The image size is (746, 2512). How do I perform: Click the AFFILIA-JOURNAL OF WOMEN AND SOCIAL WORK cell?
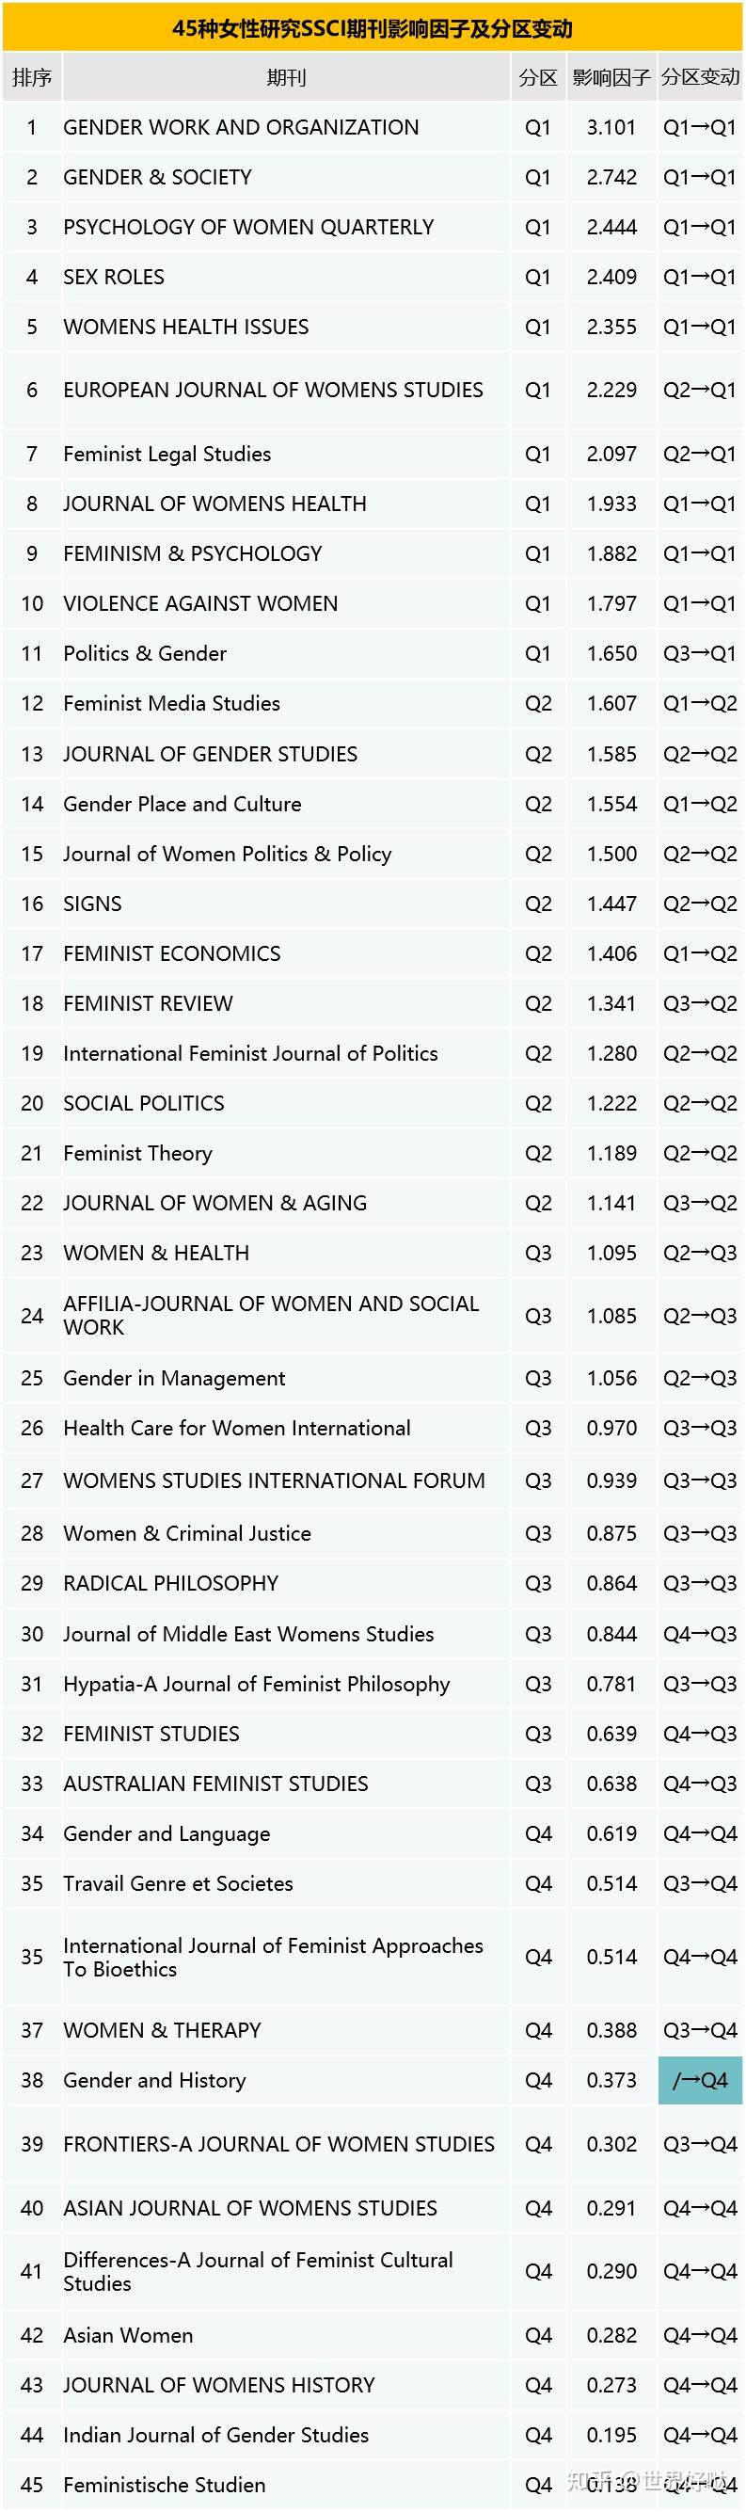271,1316
